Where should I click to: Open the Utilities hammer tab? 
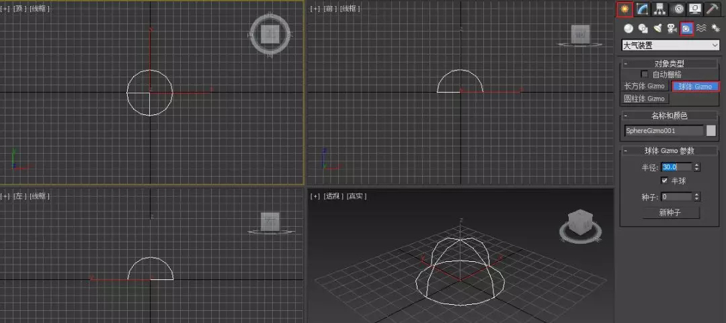(x=712, y=8)
